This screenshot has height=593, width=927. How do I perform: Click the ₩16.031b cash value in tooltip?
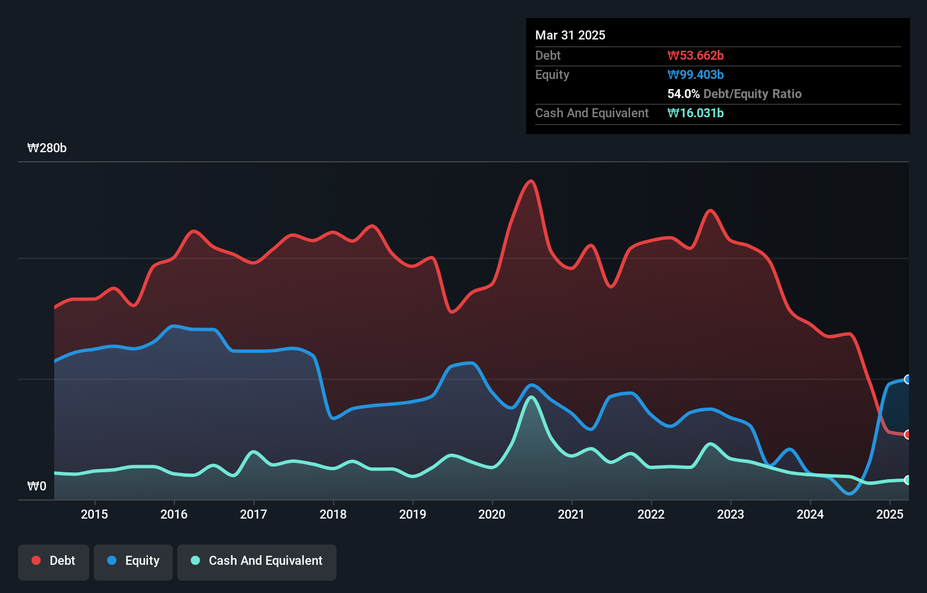point(696,113)
